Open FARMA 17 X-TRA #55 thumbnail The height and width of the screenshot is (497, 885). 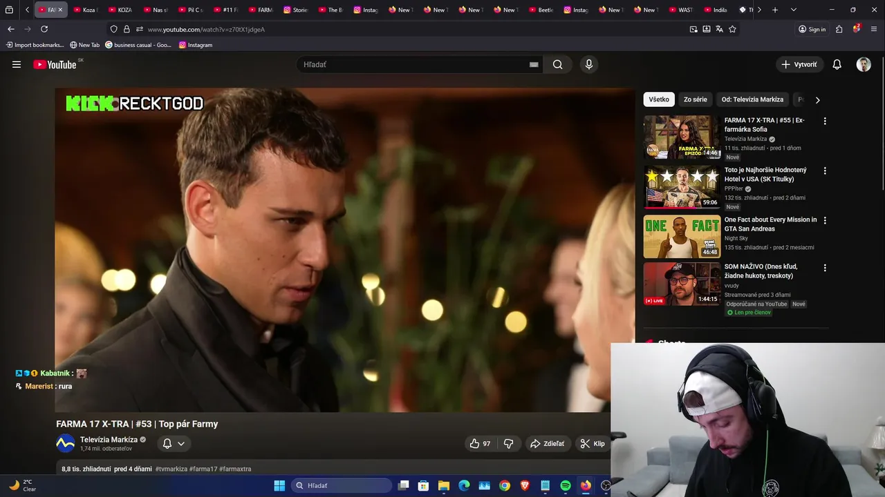(x=682, y=137)
